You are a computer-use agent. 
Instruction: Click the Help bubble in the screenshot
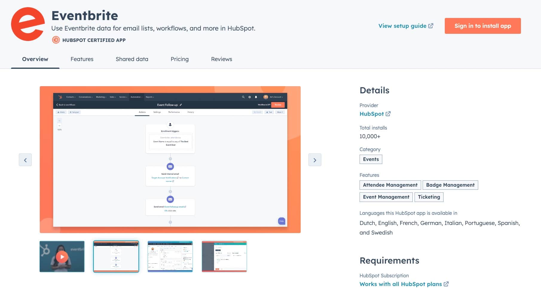[282, 221]
